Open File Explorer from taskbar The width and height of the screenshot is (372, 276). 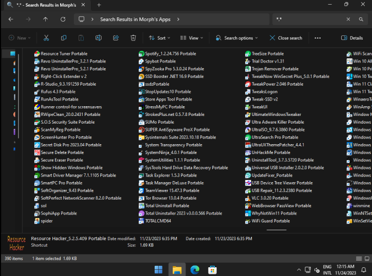click(177, 270)
